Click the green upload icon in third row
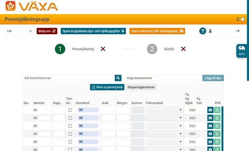Viewport: 249px width, 151px height. [217, 126]
